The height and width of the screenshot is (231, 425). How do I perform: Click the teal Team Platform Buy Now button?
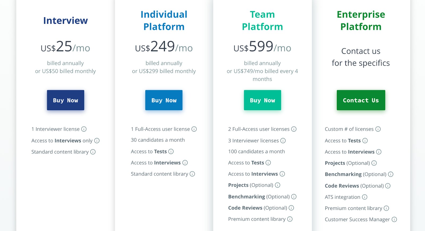[x=262, y=100]
